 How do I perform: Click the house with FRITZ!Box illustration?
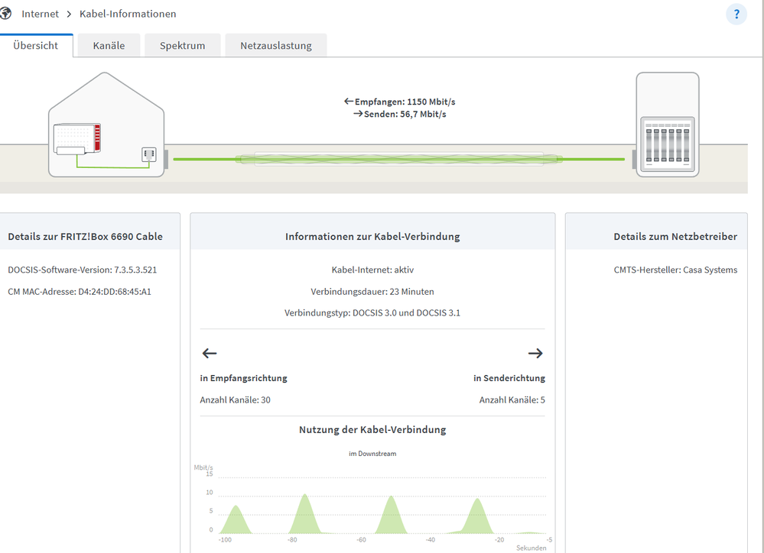pyautogui.click(x=106, y=125)
